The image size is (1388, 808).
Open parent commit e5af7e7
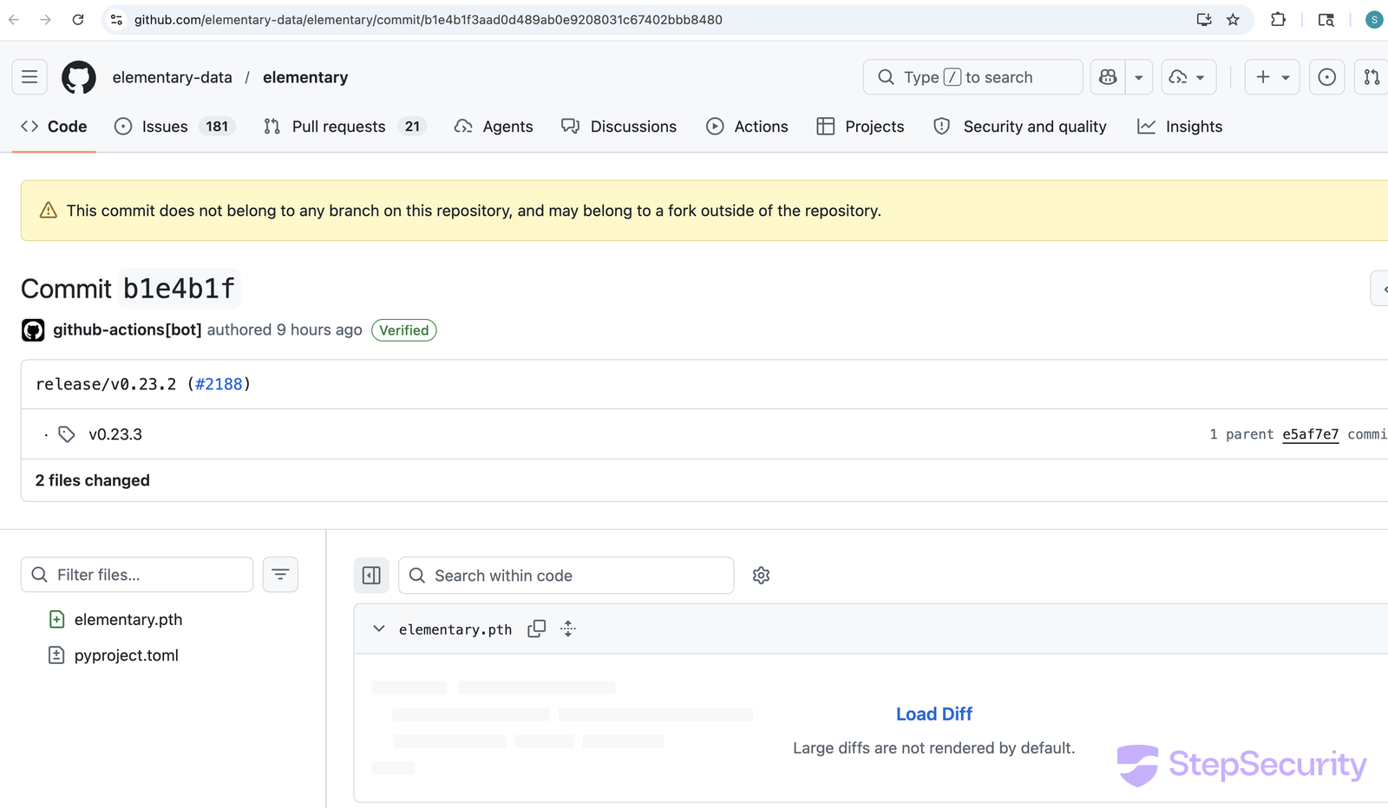(1311, 434)
